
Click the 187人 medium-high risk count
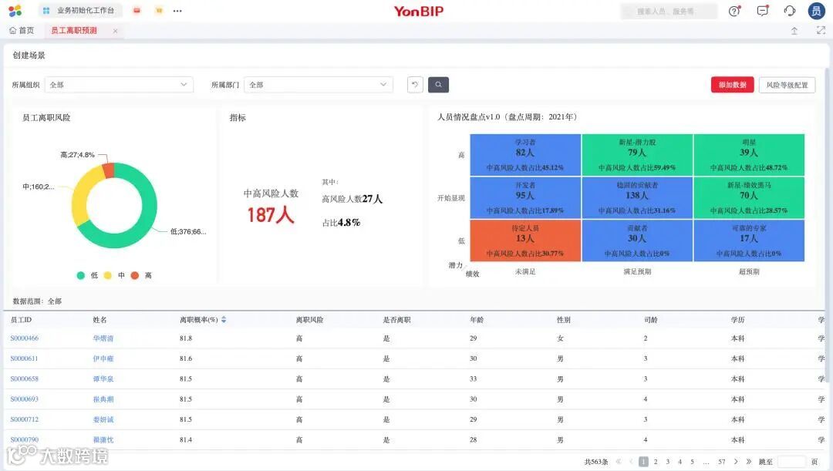[271, 215]
